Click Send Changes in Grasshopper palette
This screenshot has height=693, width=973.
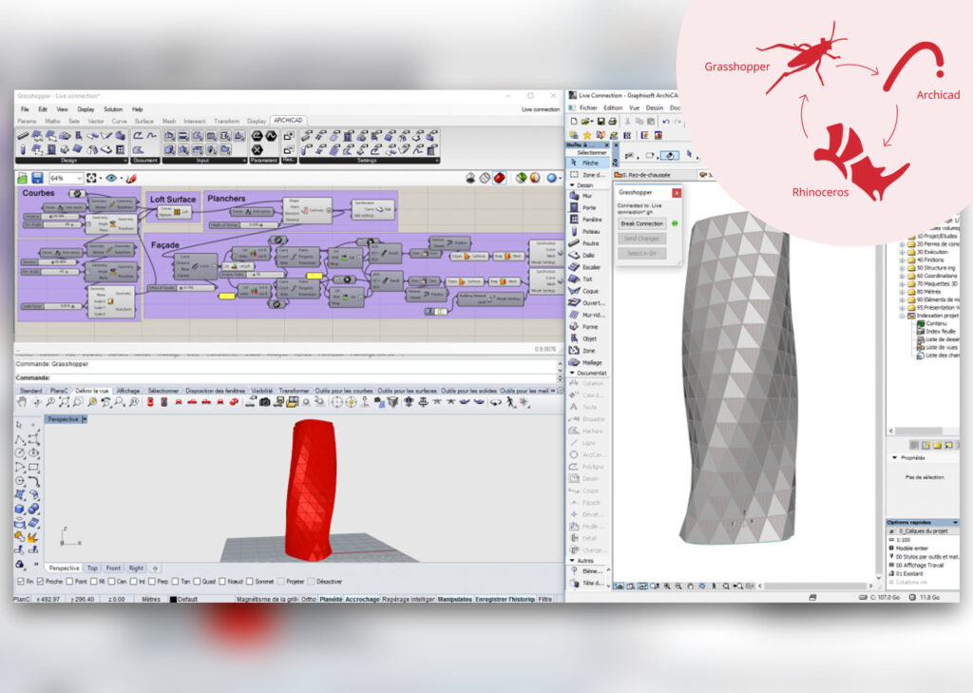point(641,239)
